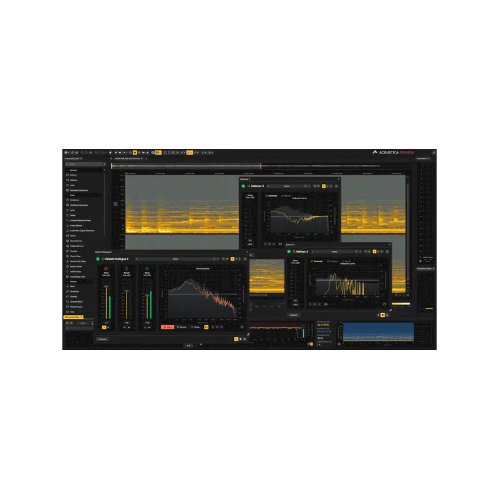The image size is (499, 499).
Task: Open Insert Silence tool
Action: 75,226
